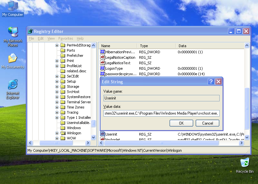Expand the Print tree node
Viewport: 258px width, 184px height.
[x=57, y=61]
